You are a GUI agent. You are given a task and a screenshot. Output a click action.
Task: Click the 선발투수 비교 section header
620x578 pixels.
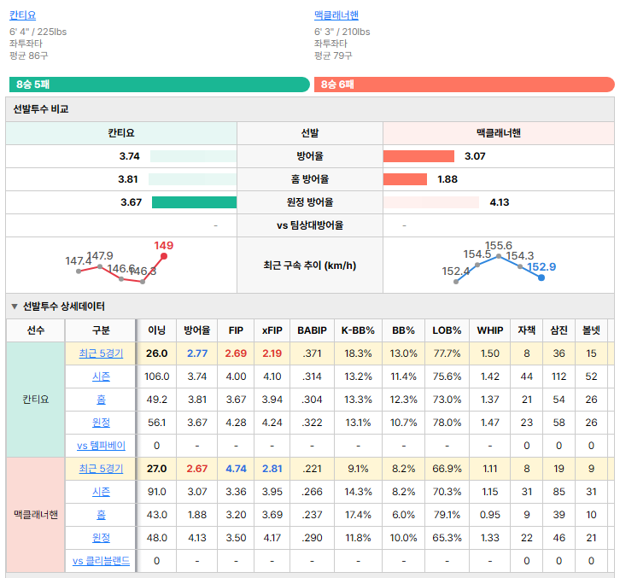click(310, 109)
